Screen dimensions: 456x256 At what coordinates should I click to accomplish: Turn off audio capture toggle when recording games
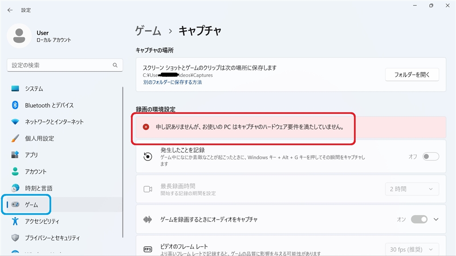(419, 220)
